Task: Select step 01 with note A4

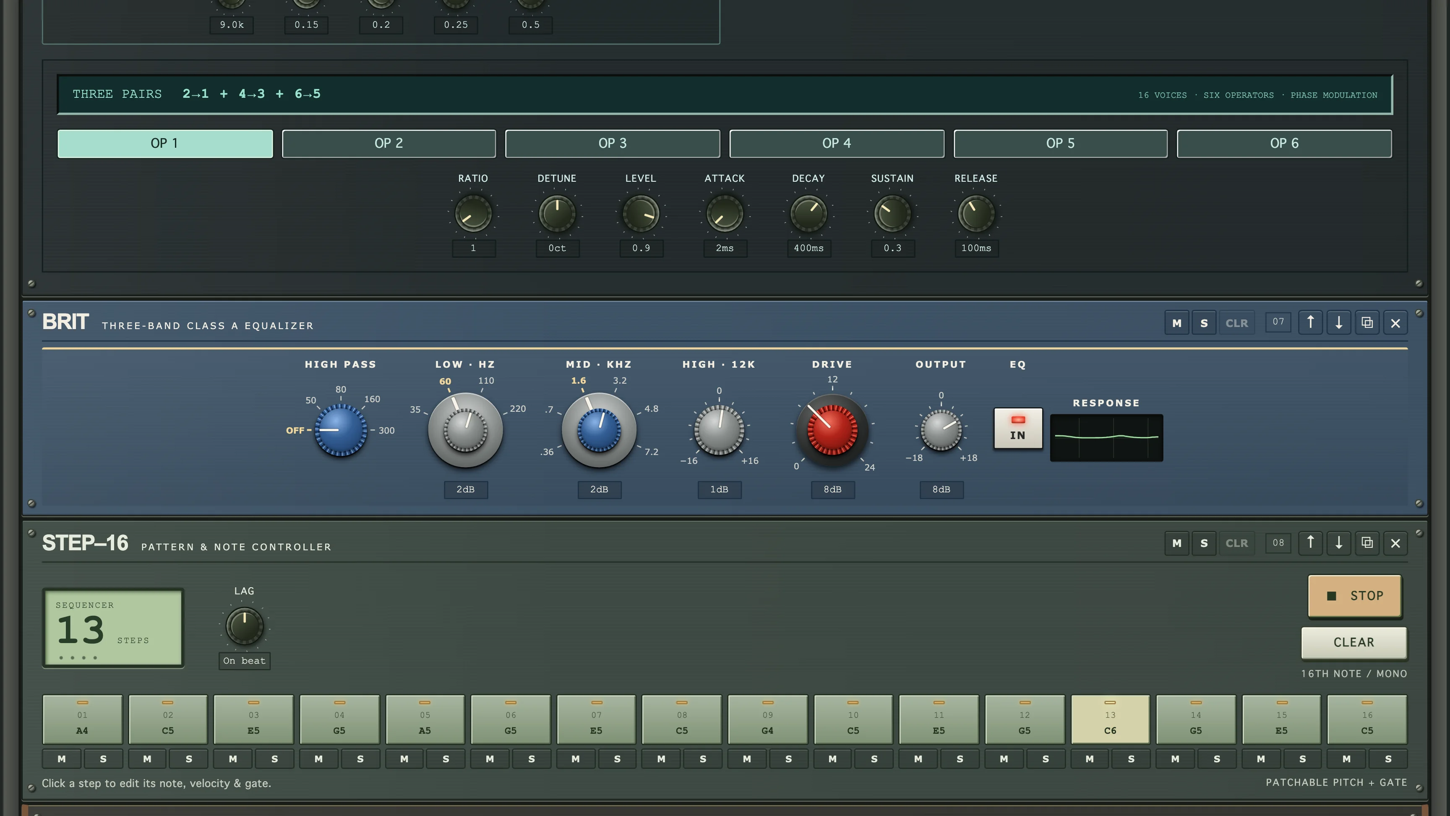Action: click(x=82, y=720)
